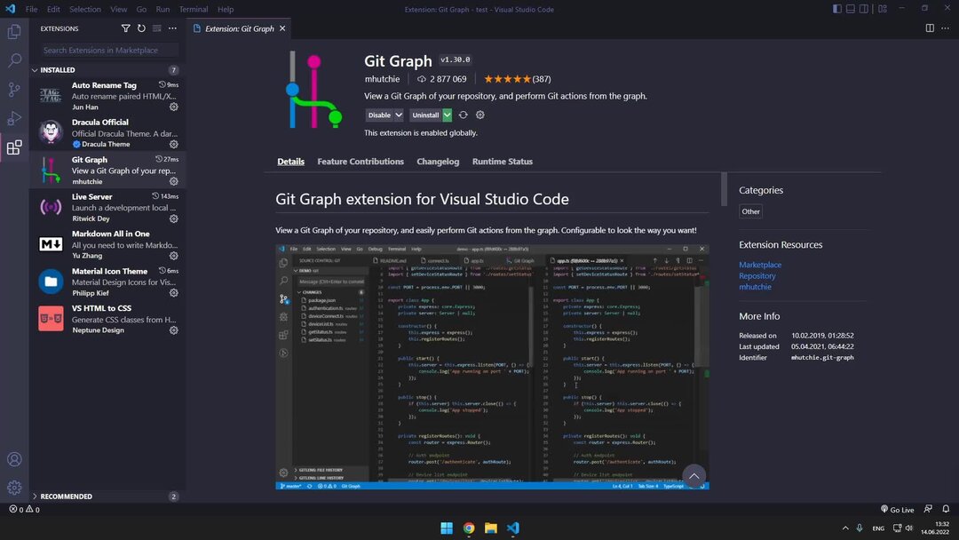
Task: Open manage gear on Git Graph details page
Action: (480, 115)
